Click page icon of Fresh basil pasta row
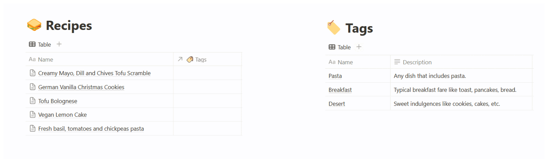Image resolution: width=548 pixels, height=162 pixels. [x=33, y=128]
